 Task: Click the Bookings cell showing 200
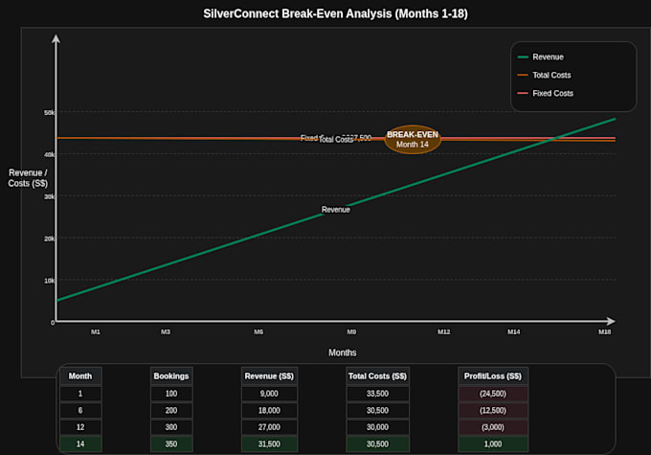pyautogui.click(x=171, y=411)
